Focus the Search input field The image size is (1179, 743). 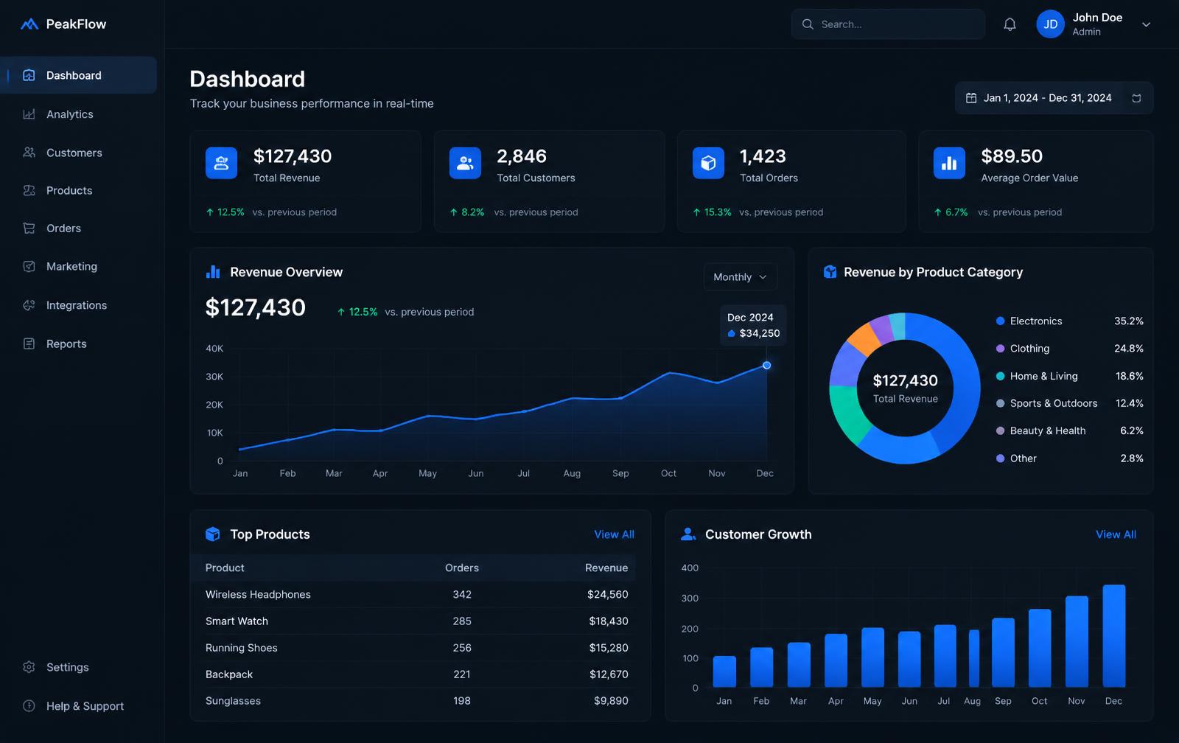888,24
